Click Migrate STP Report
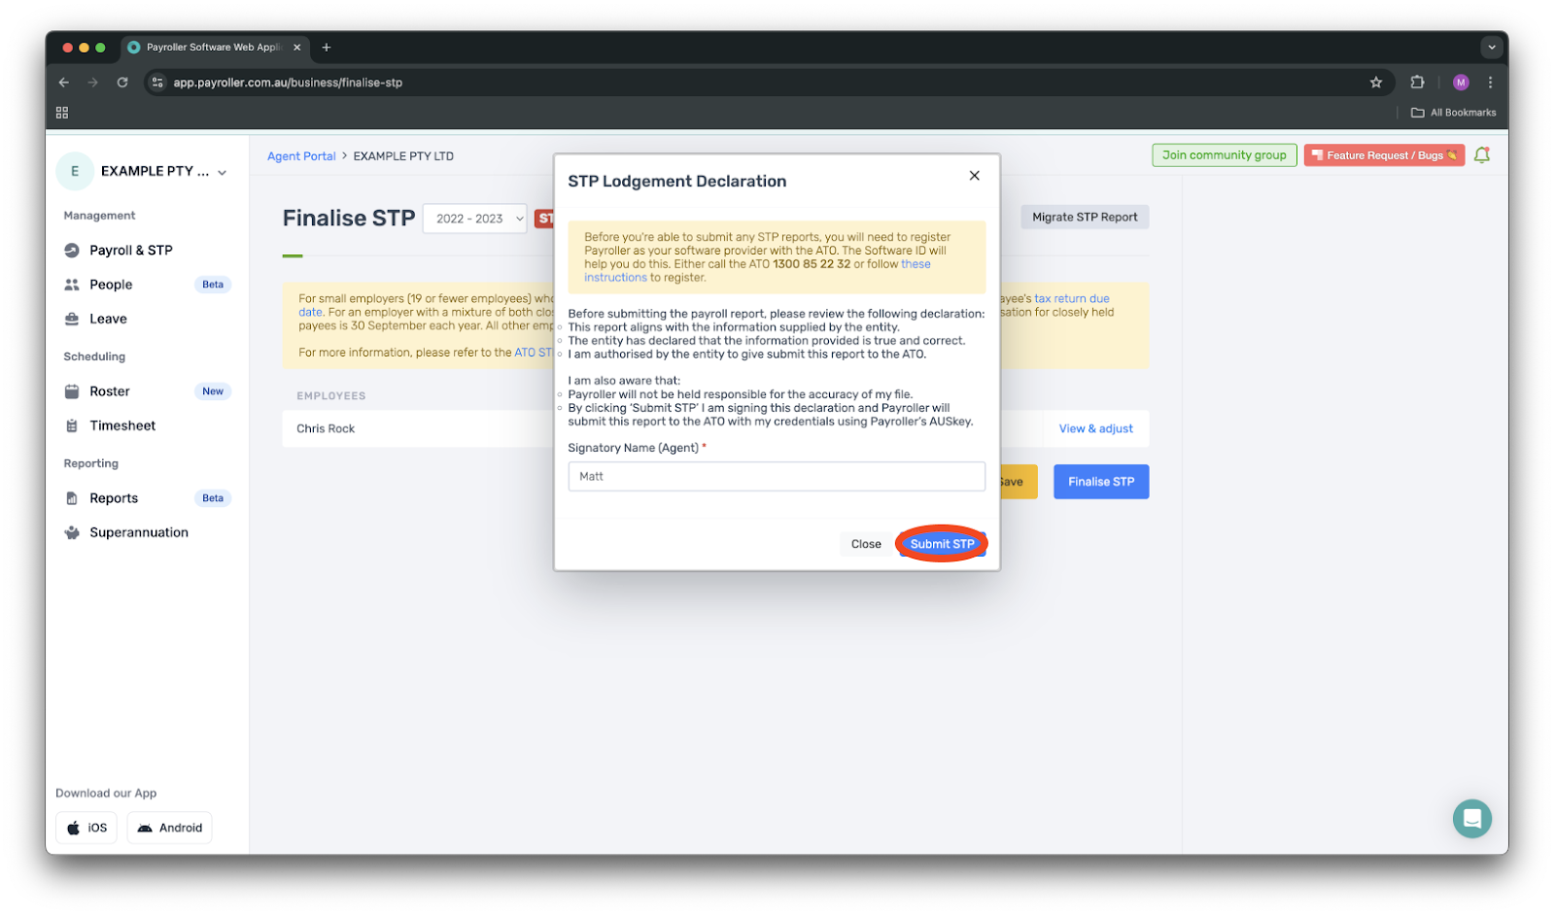1555x915 pixels. coord(1085,218)
